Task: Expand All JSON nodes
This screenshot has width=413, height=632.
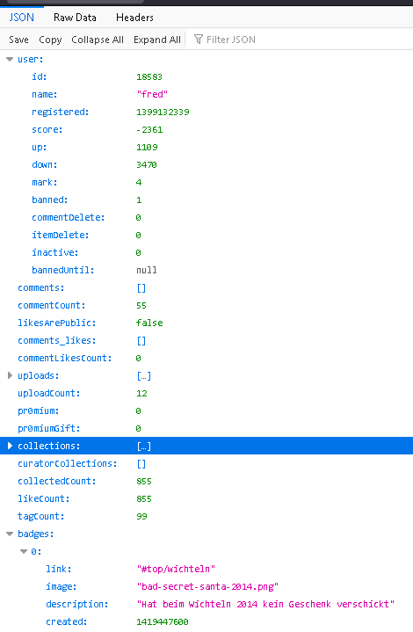Action: pyautogui.click(x=157, y=40)
